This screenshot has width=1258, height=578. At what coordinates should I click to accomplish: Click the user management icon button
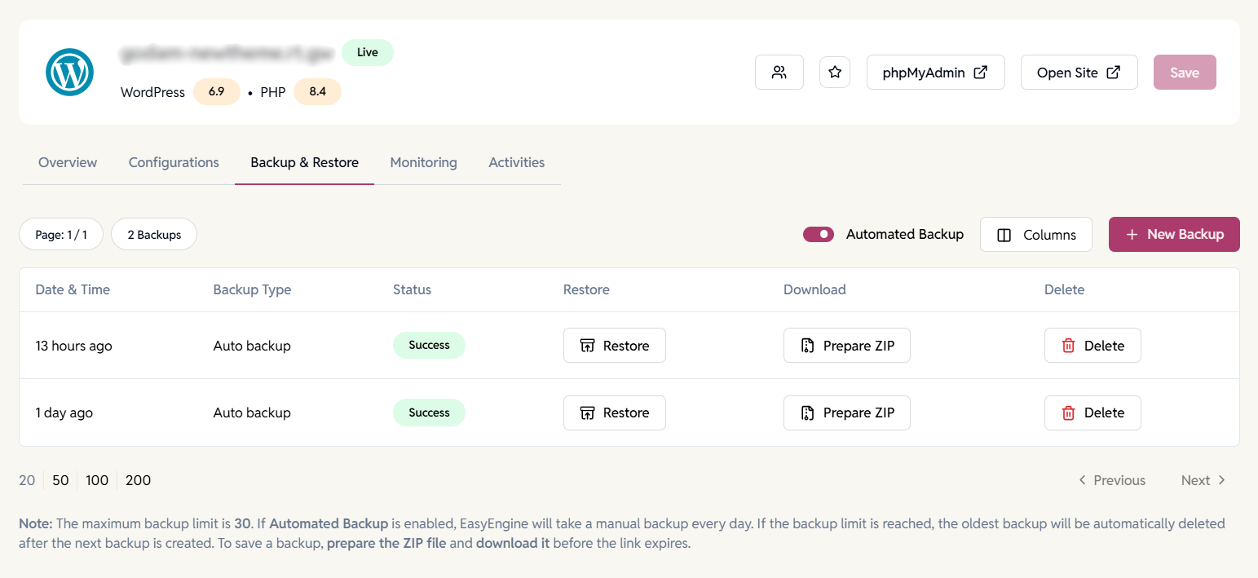click(x=779, y=72)
